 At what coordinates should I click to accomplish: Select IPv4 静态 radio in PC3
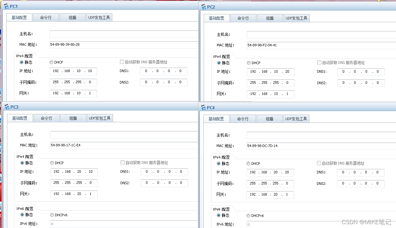tap(22, 163)
